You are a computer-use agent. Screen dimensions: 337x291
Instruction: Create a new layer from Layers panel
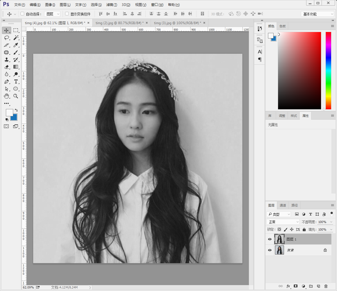318,286
